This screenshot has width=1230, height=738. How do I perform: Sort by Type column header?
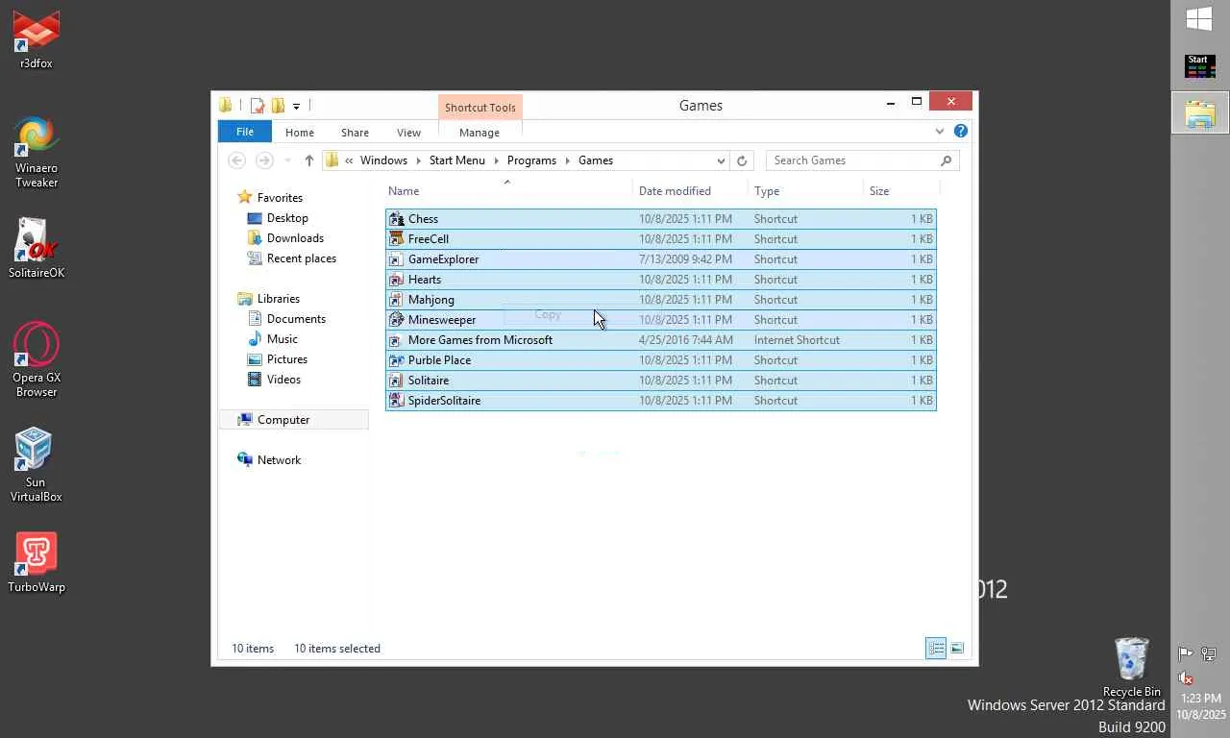[805, 191]
